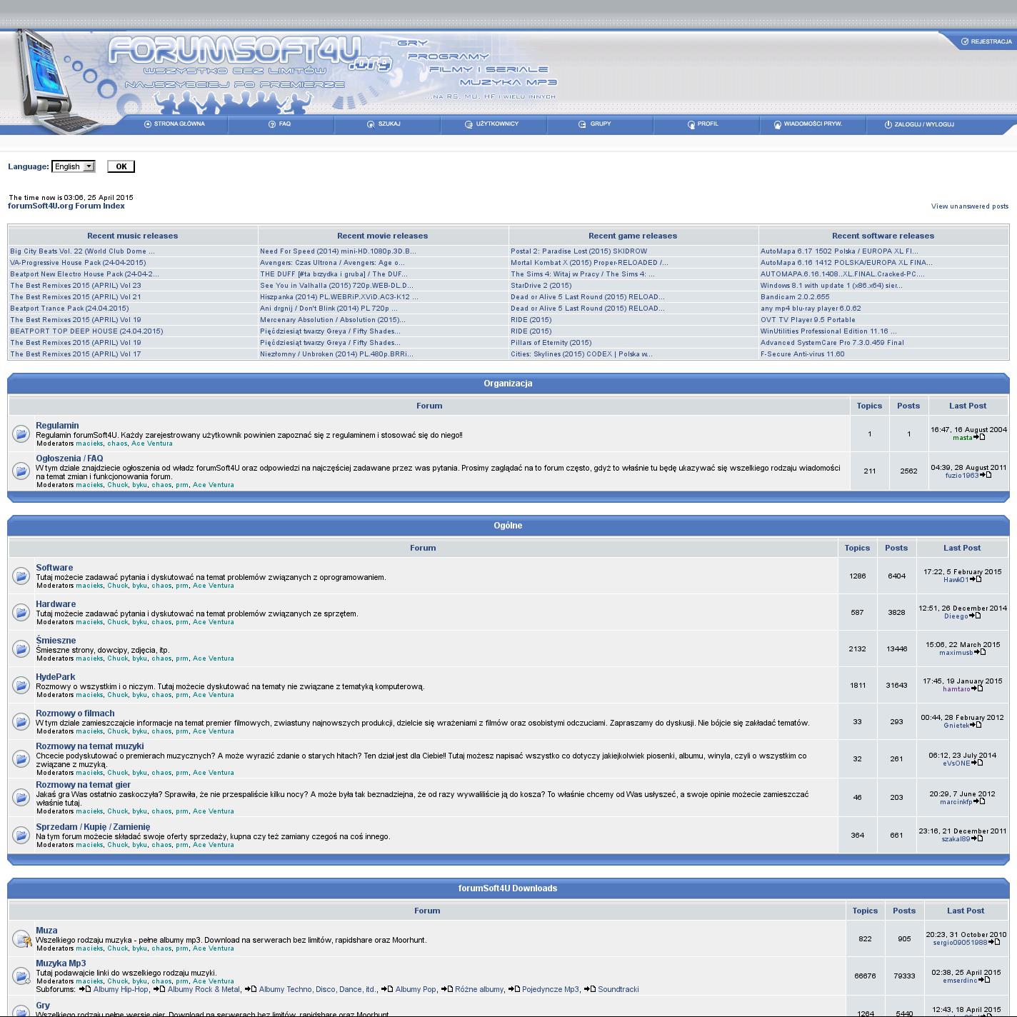The image size is (1017, 1017).
Task: Click the folder icon beside Regulamin forum
Action: [x=21, y=434]
